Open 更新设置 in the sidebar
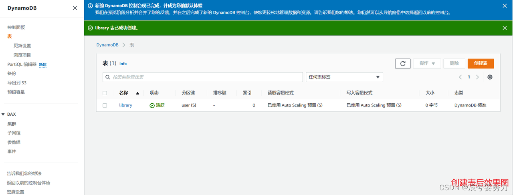Image resolution: width=513 pixels, height=195 pixels. point(22,46)
